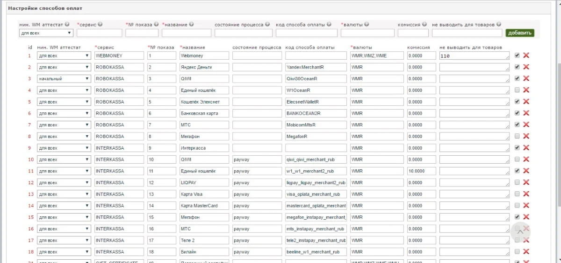Show help for код способа оплаты
This screenshot has width=561, height=263.
tap(329, 25)
